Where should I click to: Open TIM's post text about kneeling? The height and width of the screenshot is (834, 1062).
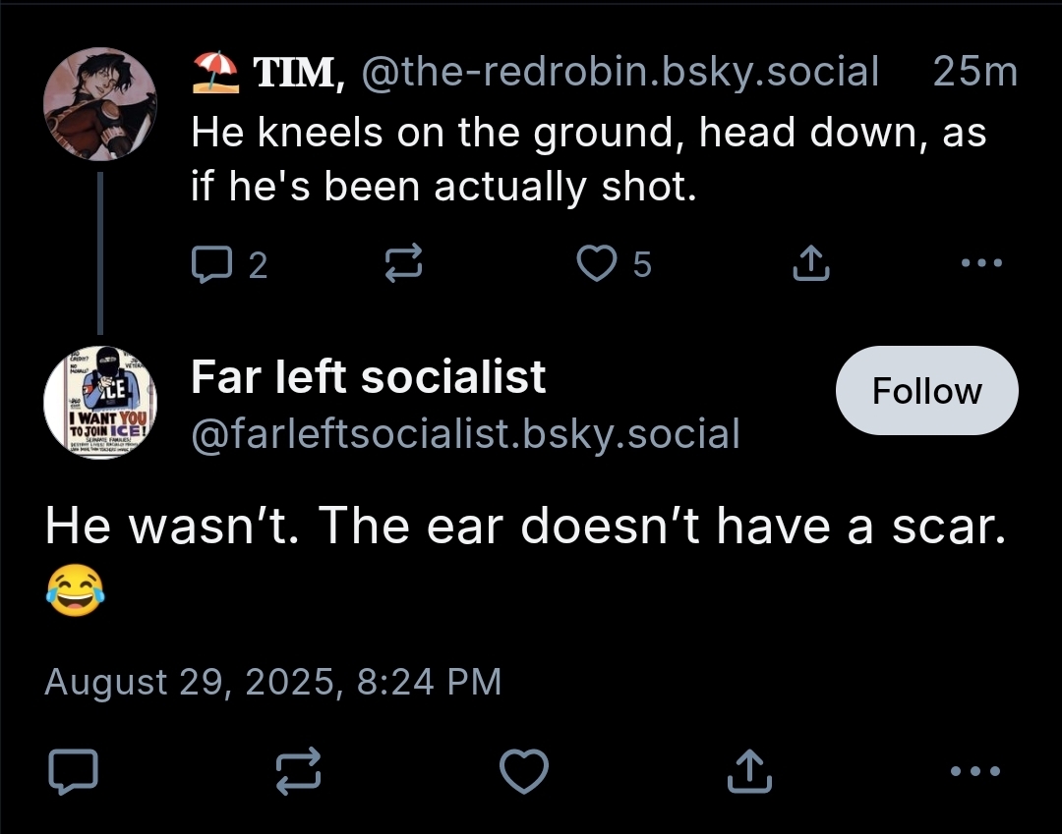coord(588,157)
